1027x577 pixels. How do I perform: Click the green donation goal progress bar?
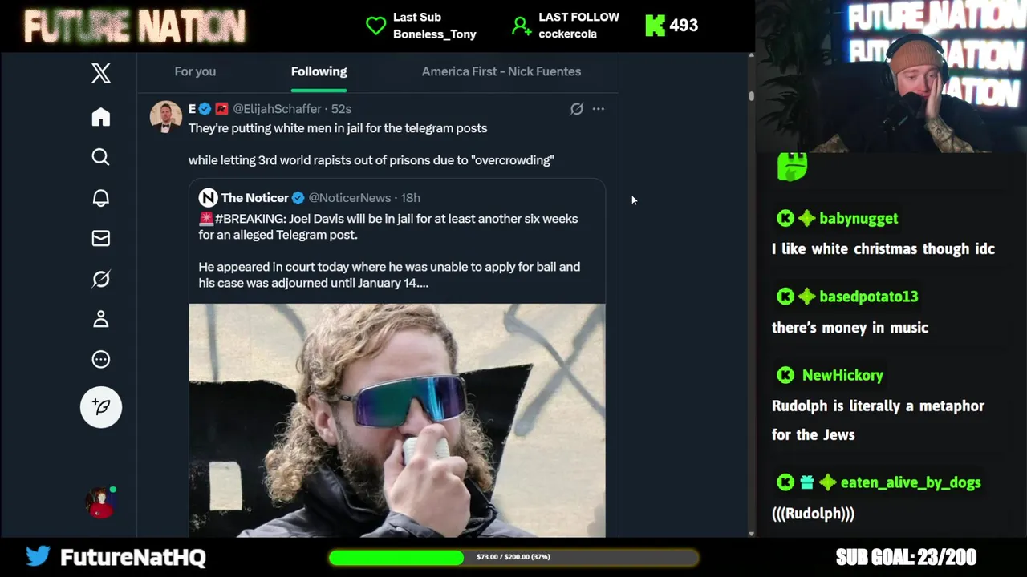tap(513, 557)
